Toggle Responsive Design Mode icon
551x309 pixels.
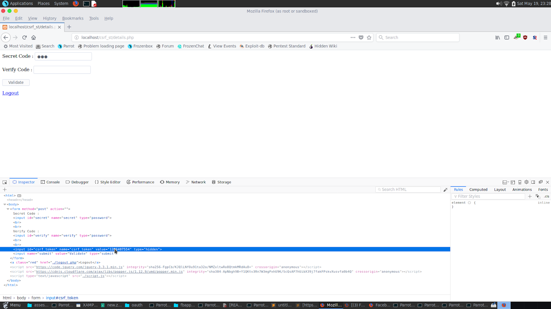coord(520,182)
